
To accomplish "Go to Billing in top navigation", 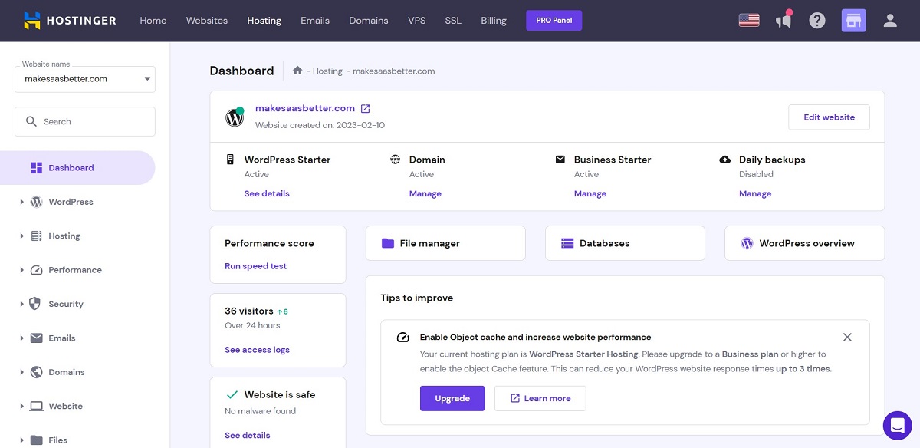I will 493,21.
